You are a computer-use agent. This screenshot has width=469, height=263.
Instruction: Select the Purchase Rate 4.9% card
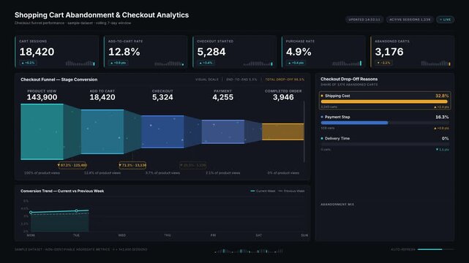(x=323, y=52)
